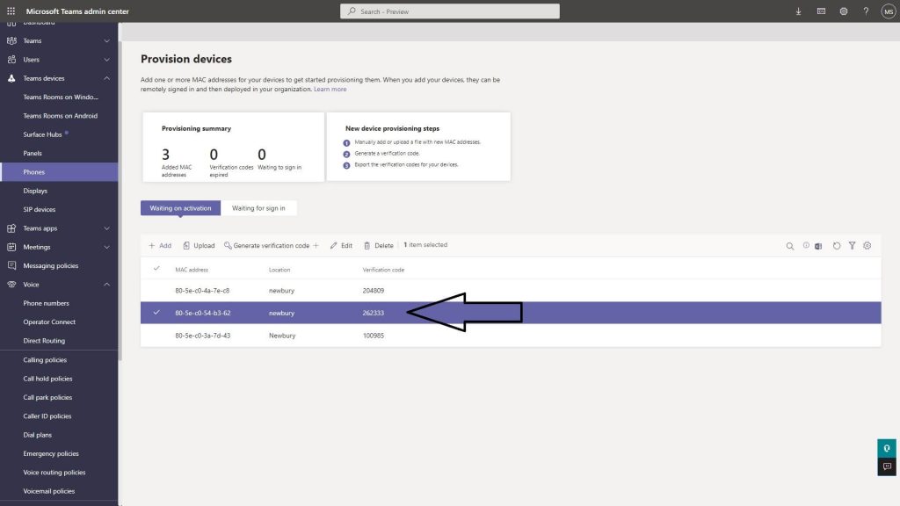This screenshot has width=900, height=506.
Task: Open the search within the devices table
Action: (x=790, y=246)
